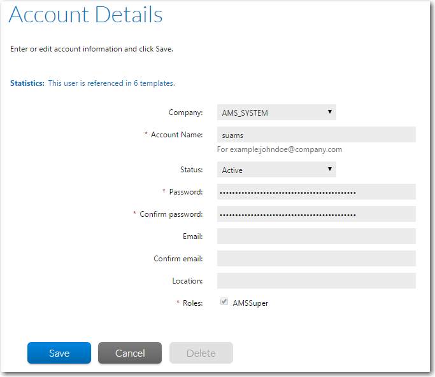Expand the Status dropdown set to Active
This screenshot has height=377, width=435.
pos(276,170)
